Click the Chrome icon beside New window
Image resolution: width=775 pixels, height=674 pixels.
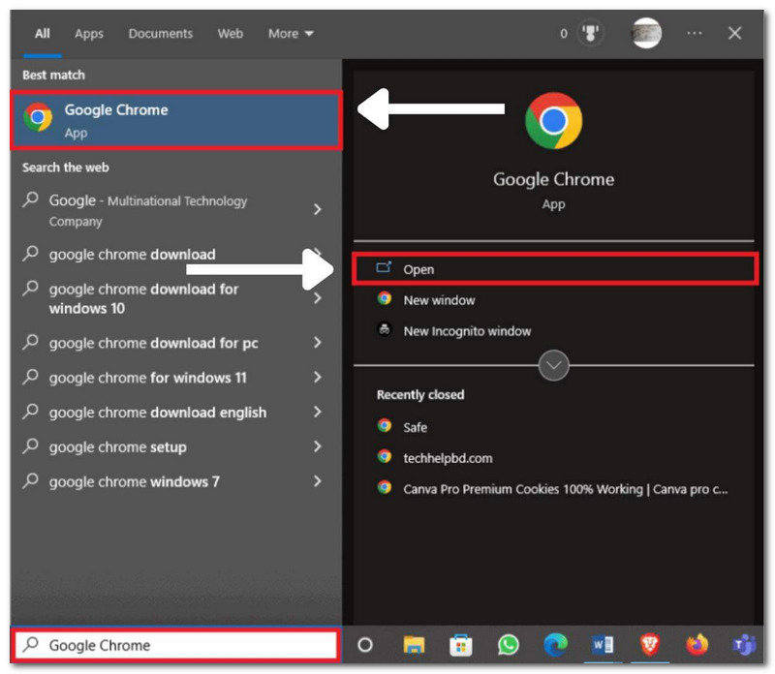coord(384,298)
